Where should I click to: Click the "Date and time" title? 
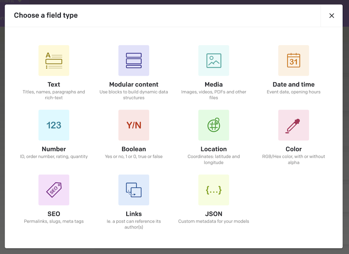294,85
